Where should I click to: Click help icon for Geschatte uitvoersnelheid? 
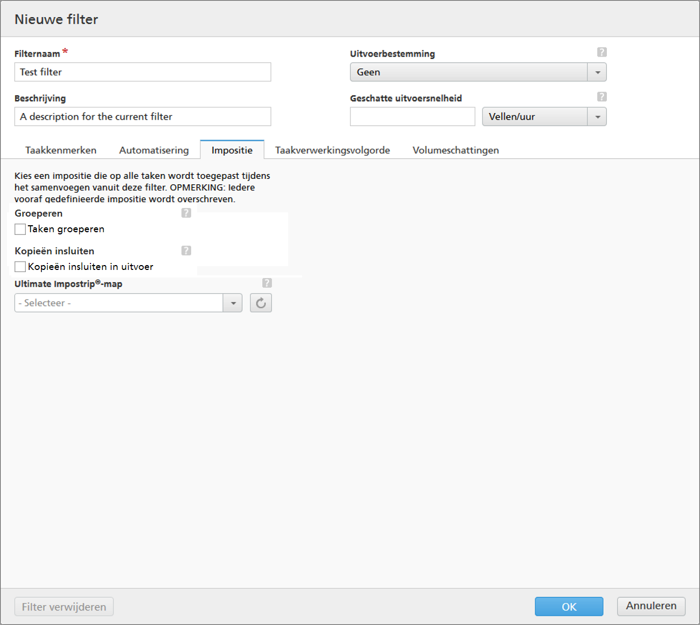pyautogui.click(x=601, y=97)
